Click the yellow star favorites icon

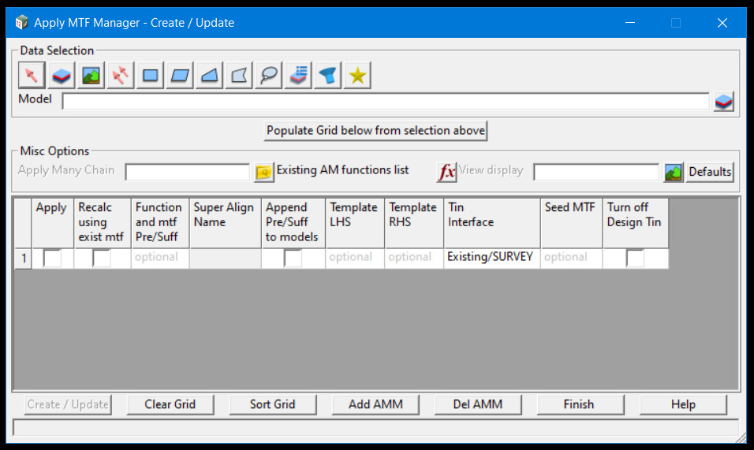(x=357, y=76)
